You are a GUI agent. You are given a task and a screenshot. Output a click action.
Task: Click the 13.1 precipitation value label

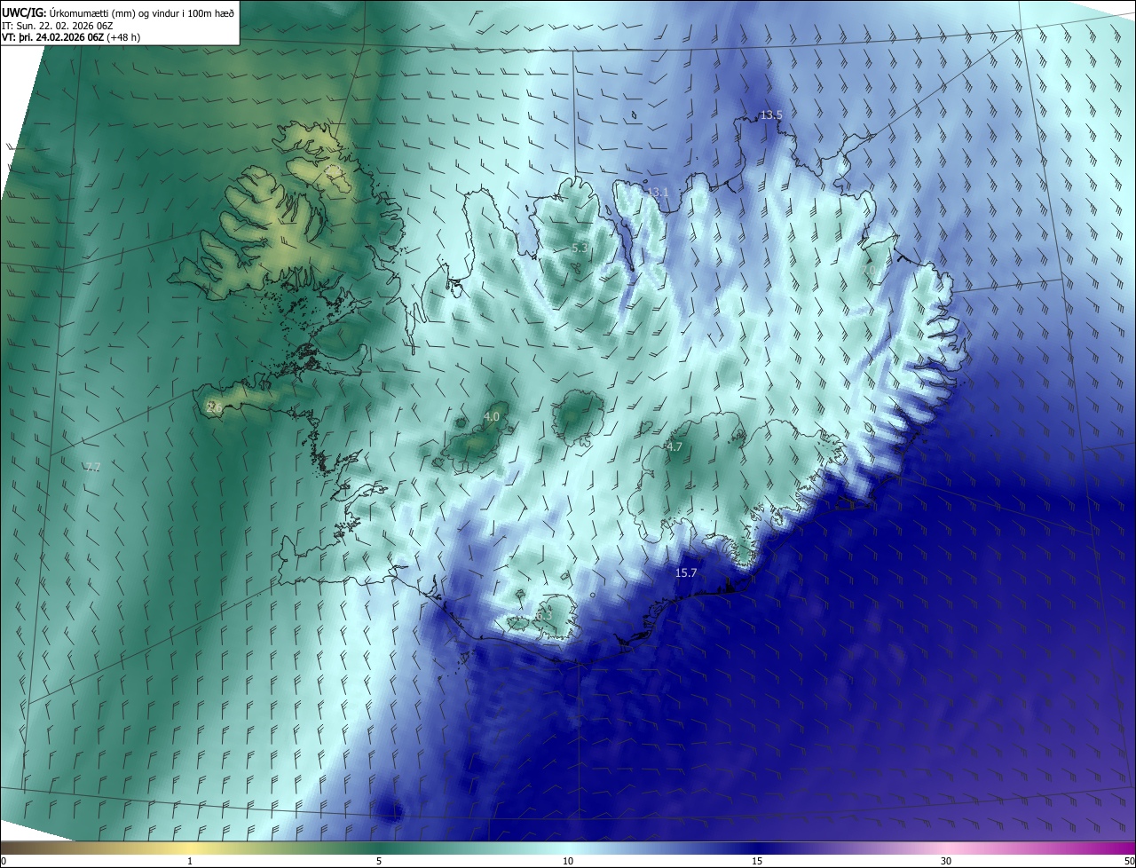[x=657, y=192]
